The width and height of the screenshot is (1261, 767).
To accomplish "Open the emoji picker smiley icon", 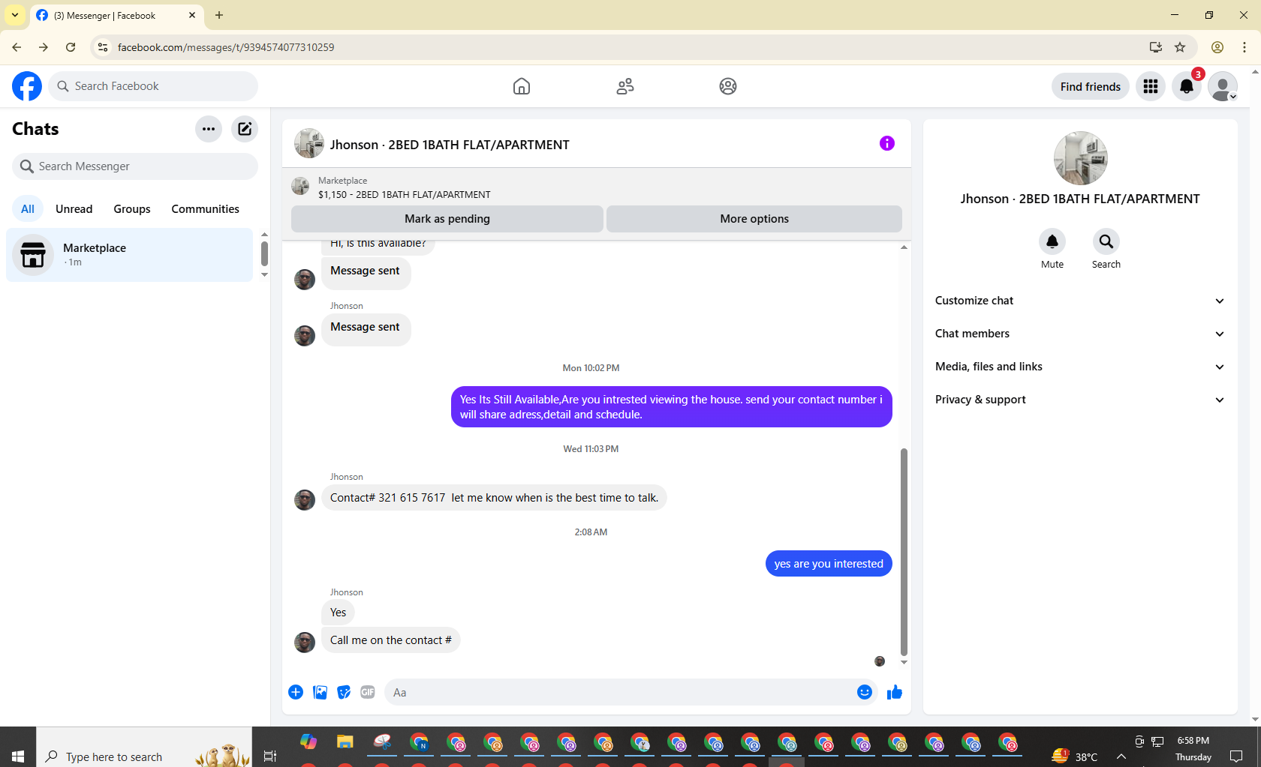I will point(865,692).
